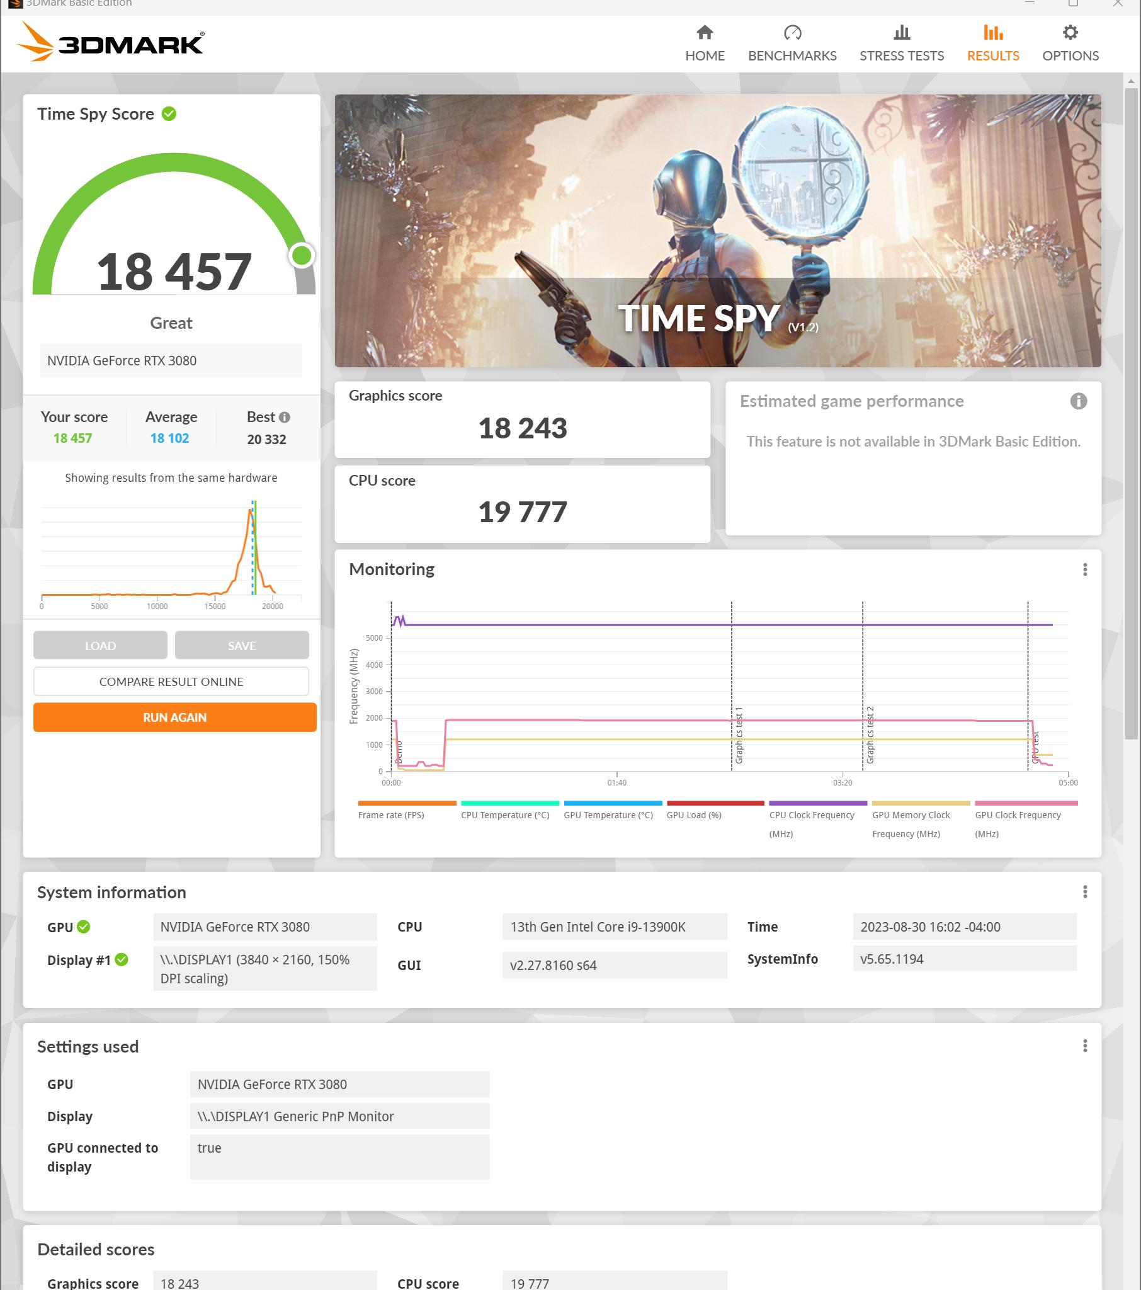Click Your score value 18 457
The image size is (1141, 1290).
(x=72, y=438)
